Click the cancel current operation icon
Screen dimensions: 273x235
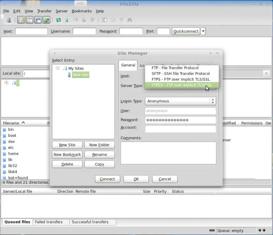click(x=75, y=20)
